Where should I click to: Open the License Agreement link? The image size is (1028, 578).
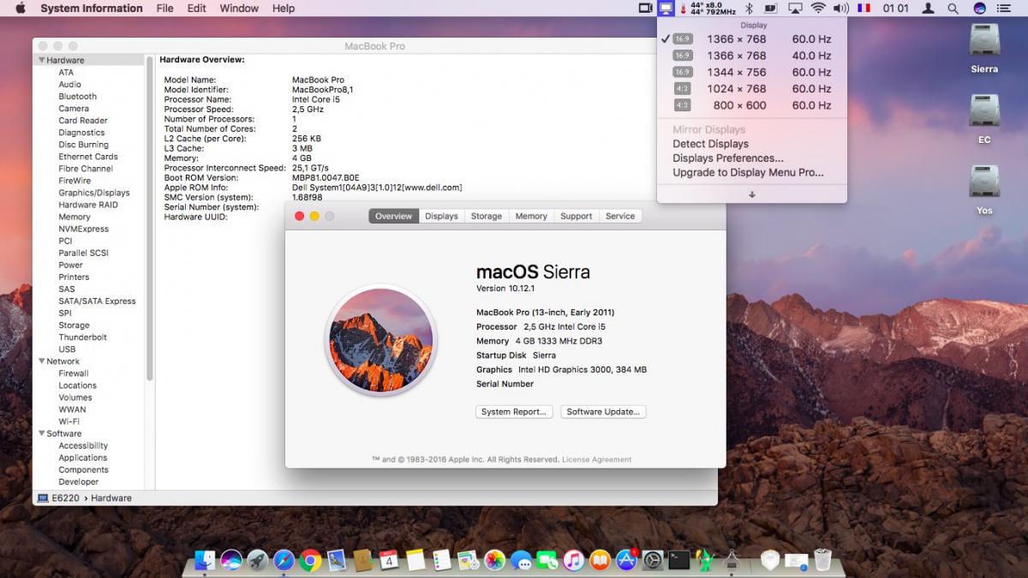coord(596,460)
